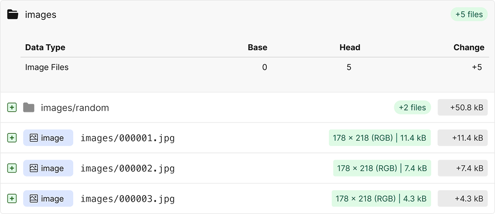Select the images/000003.jpg file name
This screenshot has width=495, height=214.
coord(128,199)
